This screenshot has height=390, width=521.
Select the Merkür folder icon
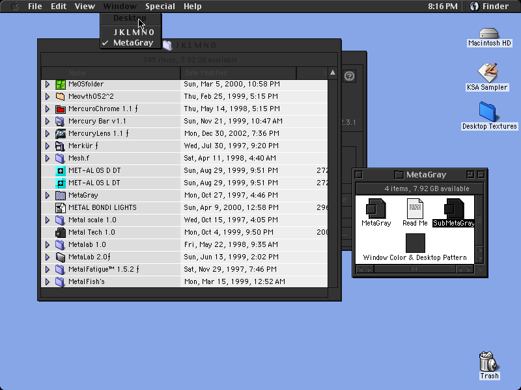coord(60,146)
